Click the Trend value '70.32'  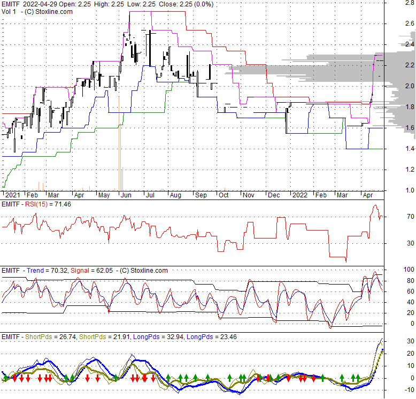click(x=59, y=271)
